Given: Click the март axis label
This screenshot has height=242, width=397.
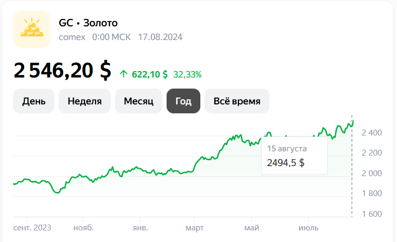Looking at the screenshot, I should click(x=195, y=228).
